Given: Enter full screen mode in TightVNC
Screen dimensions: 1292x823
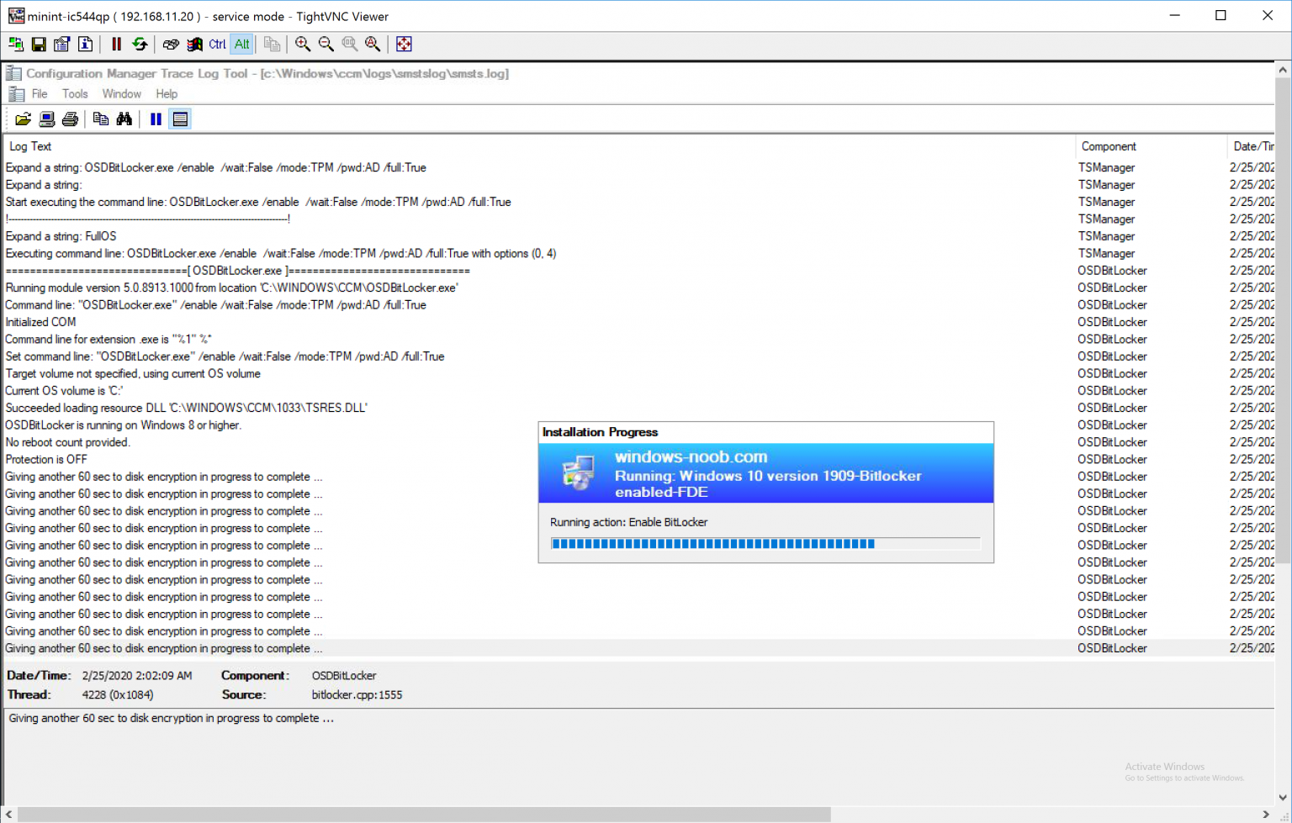Looking at the screenshot, I should pyautogui.click(x=404, y=45).
